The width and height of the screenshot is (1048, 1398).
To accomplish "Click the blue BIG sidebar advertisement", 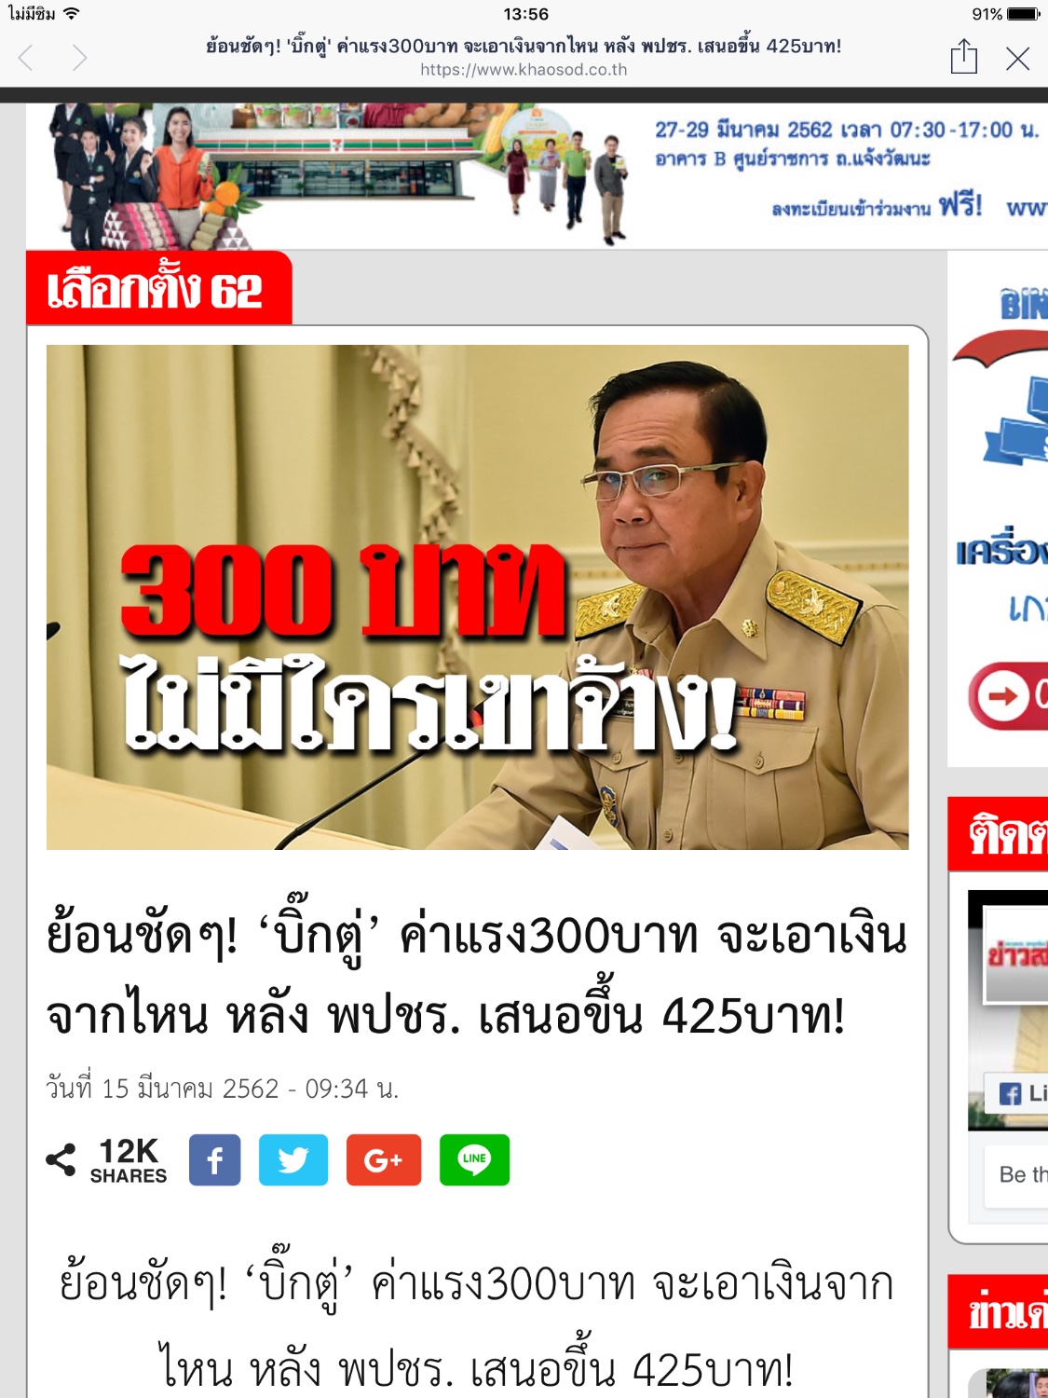I will (x=999, y=509).
